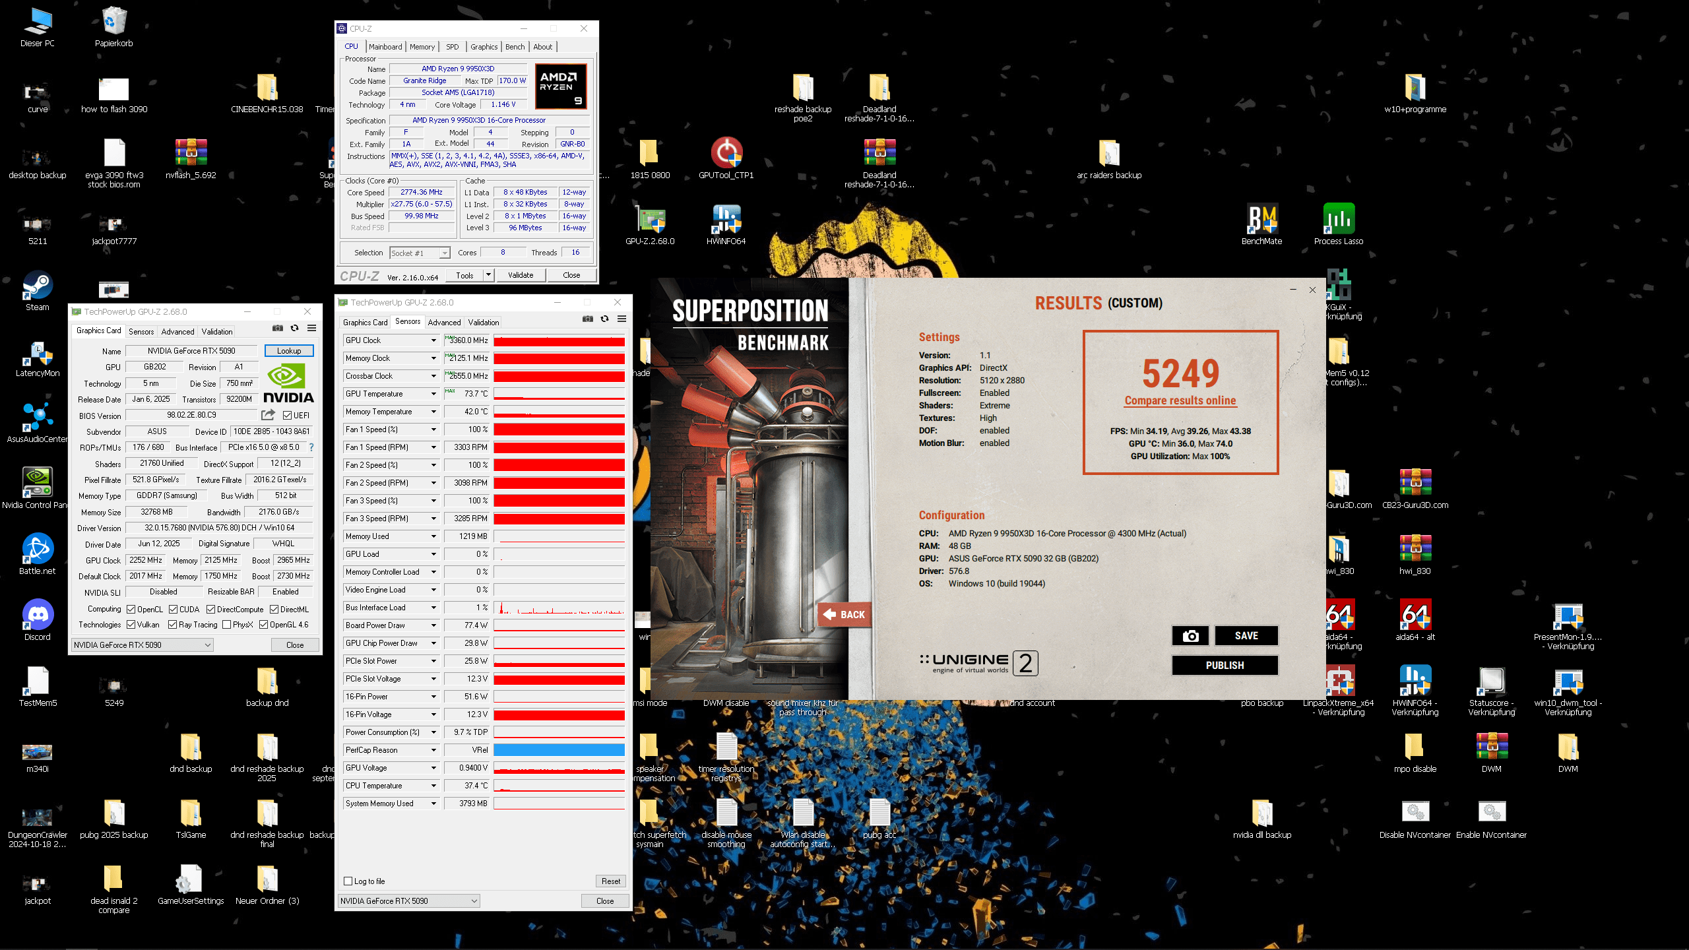
Task: Click the BIOS export share icon
Action: pos(268,415)
